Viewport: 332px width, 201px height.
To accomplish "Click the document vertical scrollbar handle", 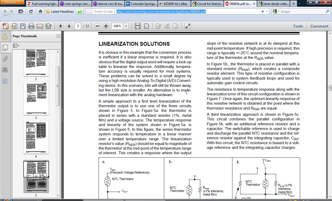I will [x=330, y=88].
